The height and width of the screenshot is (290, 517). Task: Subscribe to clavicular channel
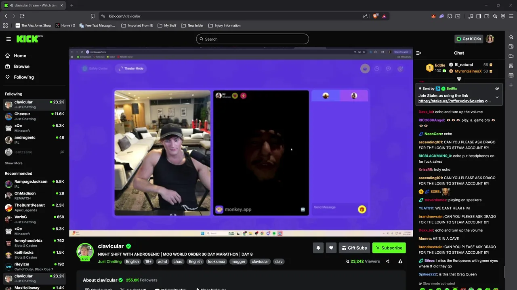click(389, 248)
